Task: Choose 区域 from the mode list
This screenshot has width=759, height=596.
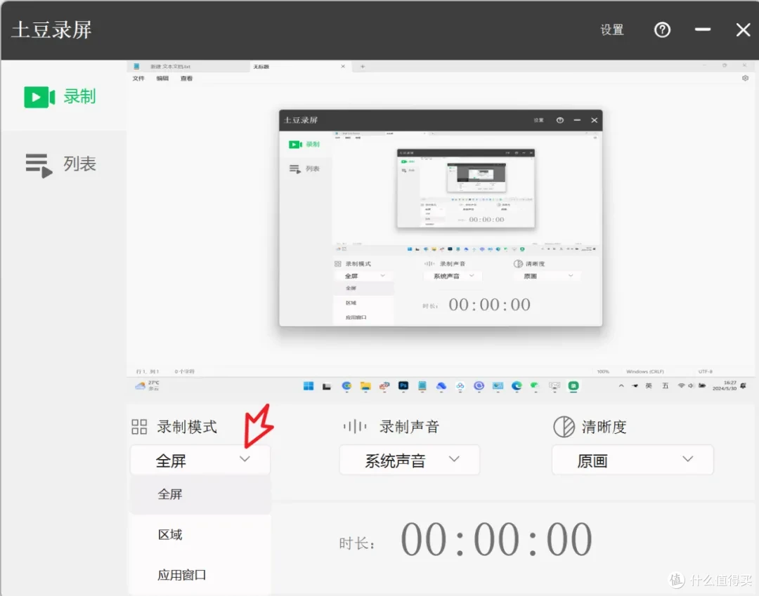Action: click(200, 535)
